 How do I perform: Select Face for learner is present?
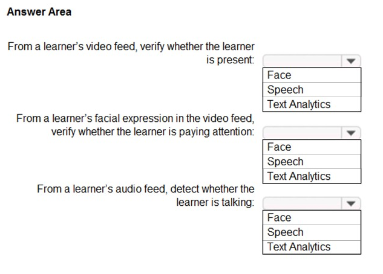coord(312,75)
